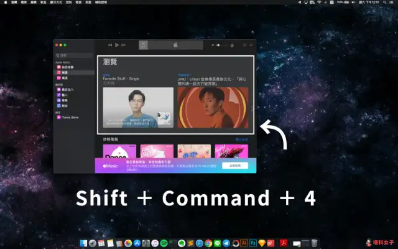The image size is (398, 249).
Task: Select 瀏覽 in the sidebar
Action: (75, 72)
